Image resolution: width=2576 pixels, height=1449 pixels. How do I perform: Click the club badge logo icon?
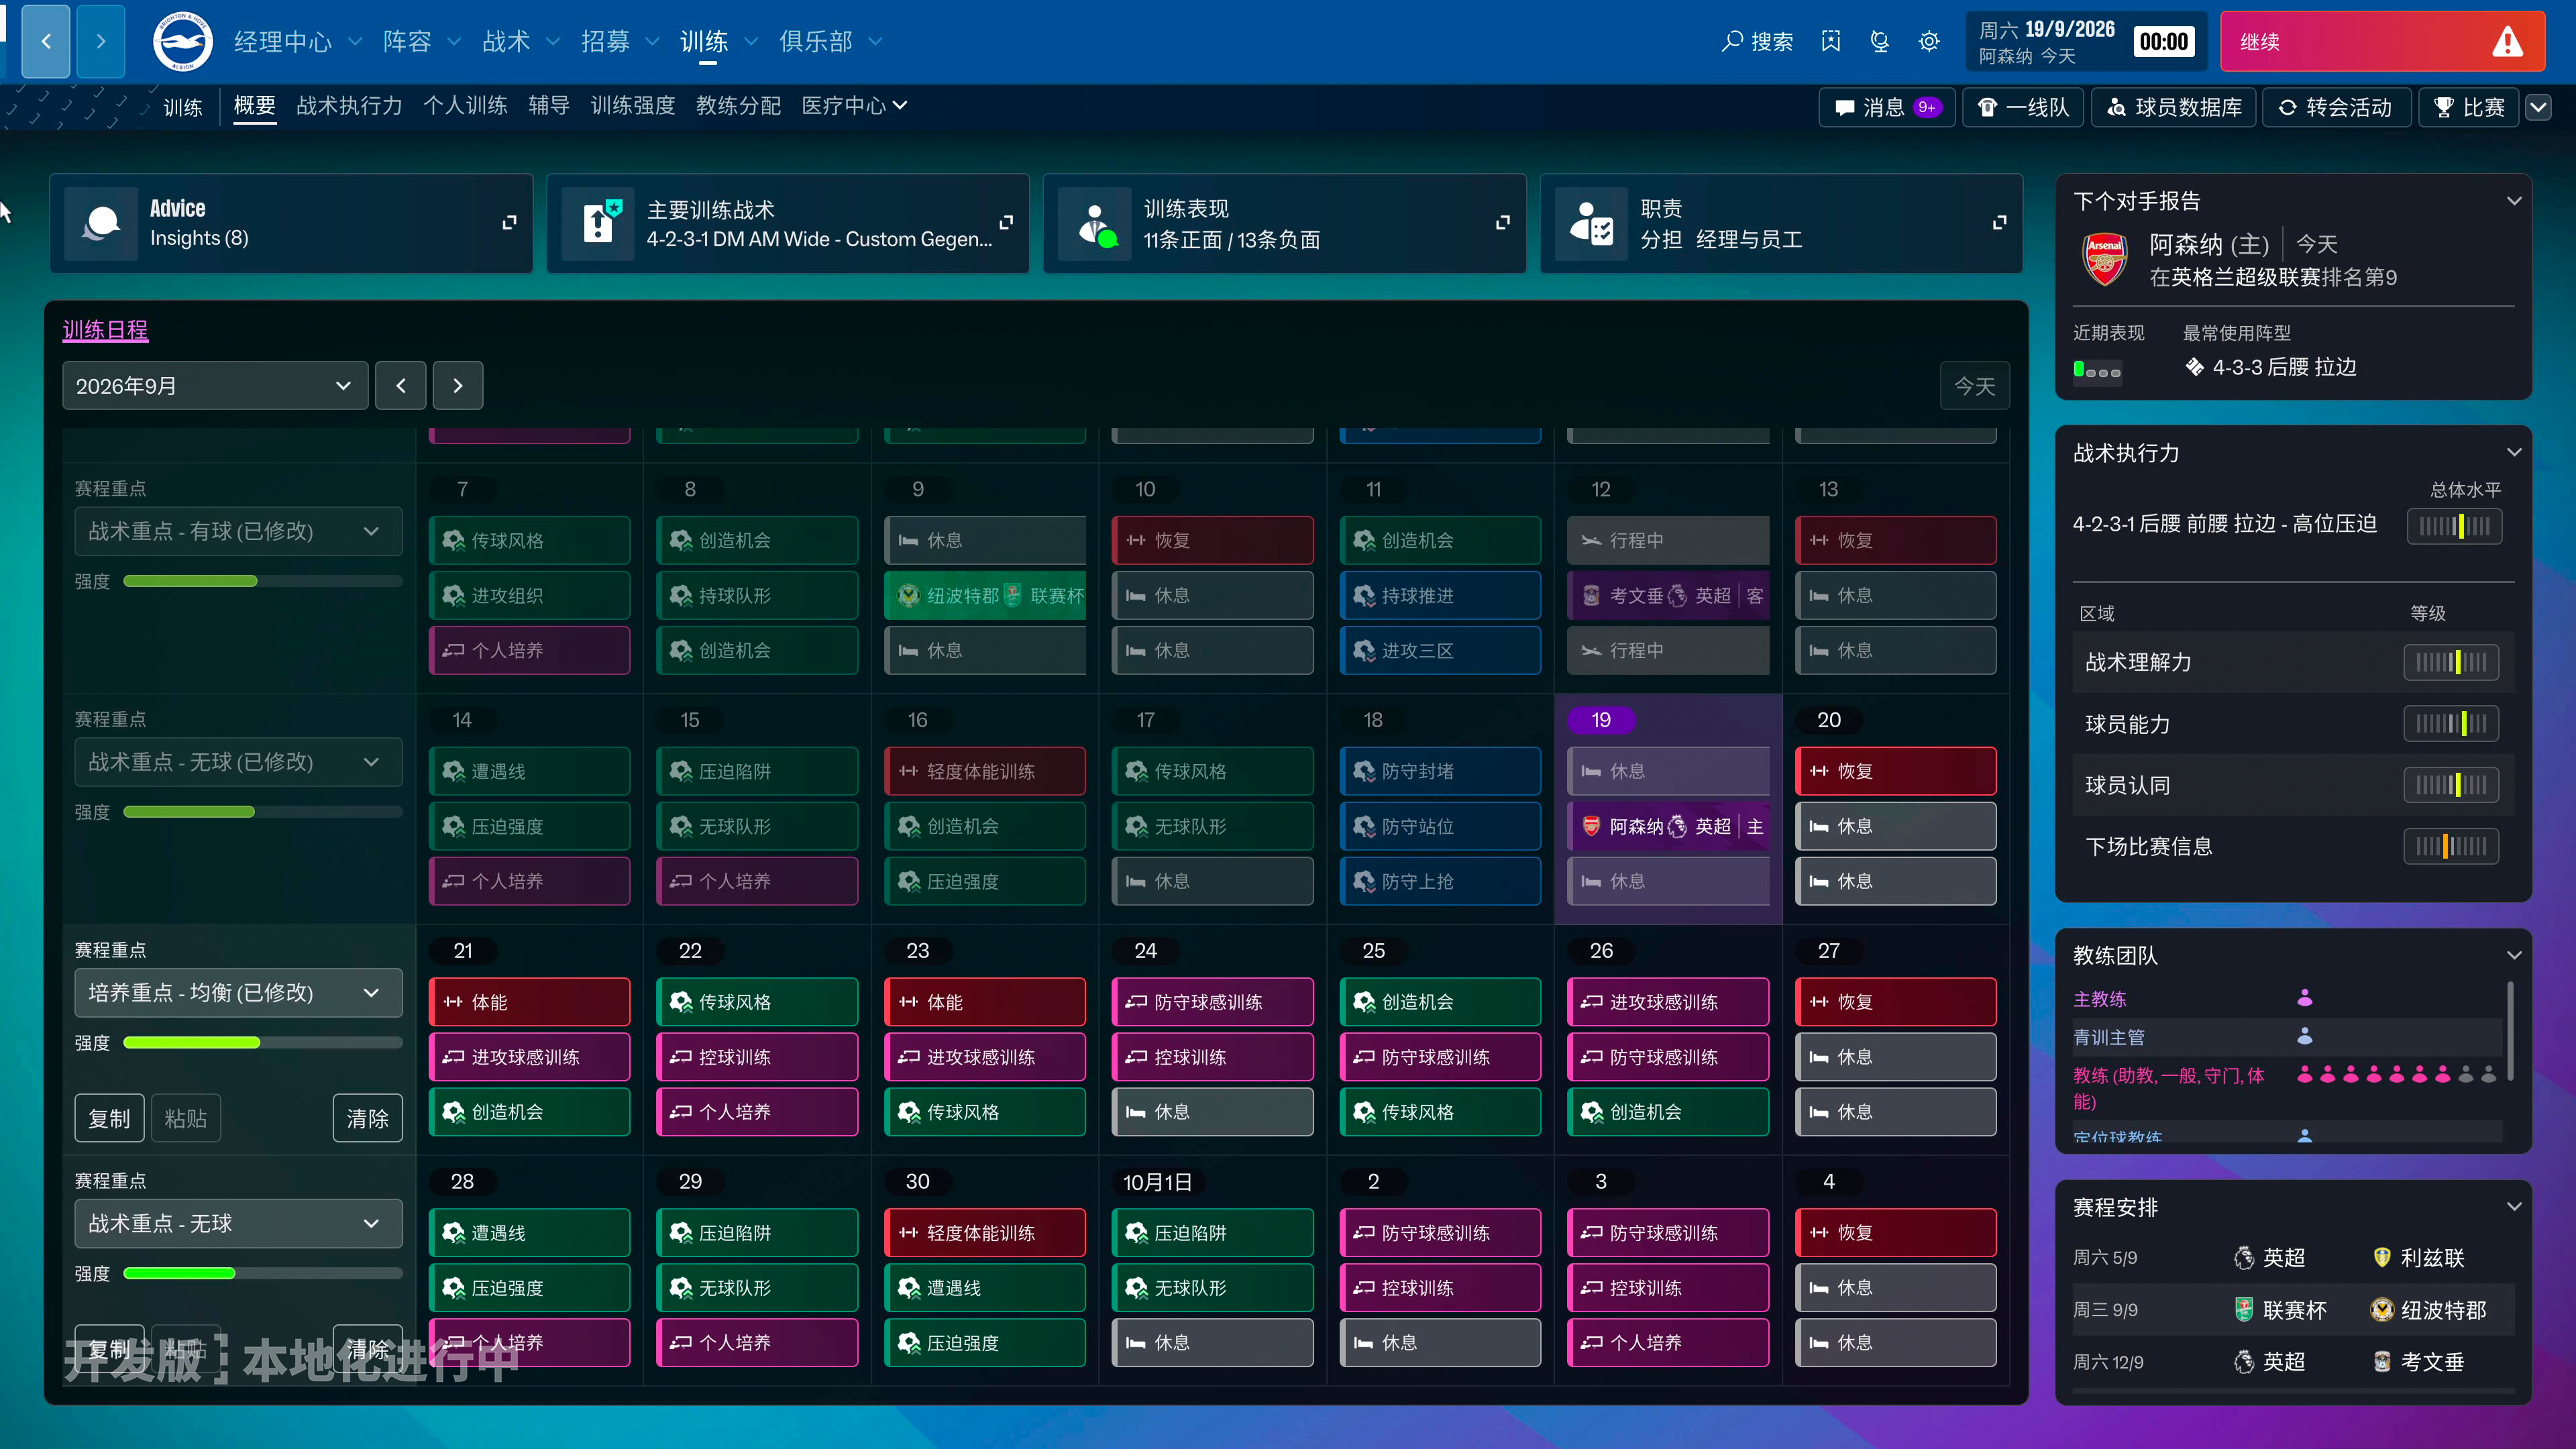point(182,41)
